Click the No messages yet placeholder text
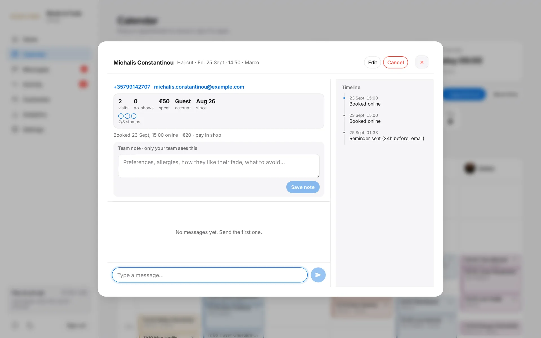Image resolution: width=541 pixels, height=338 pixels. (219, 232)
